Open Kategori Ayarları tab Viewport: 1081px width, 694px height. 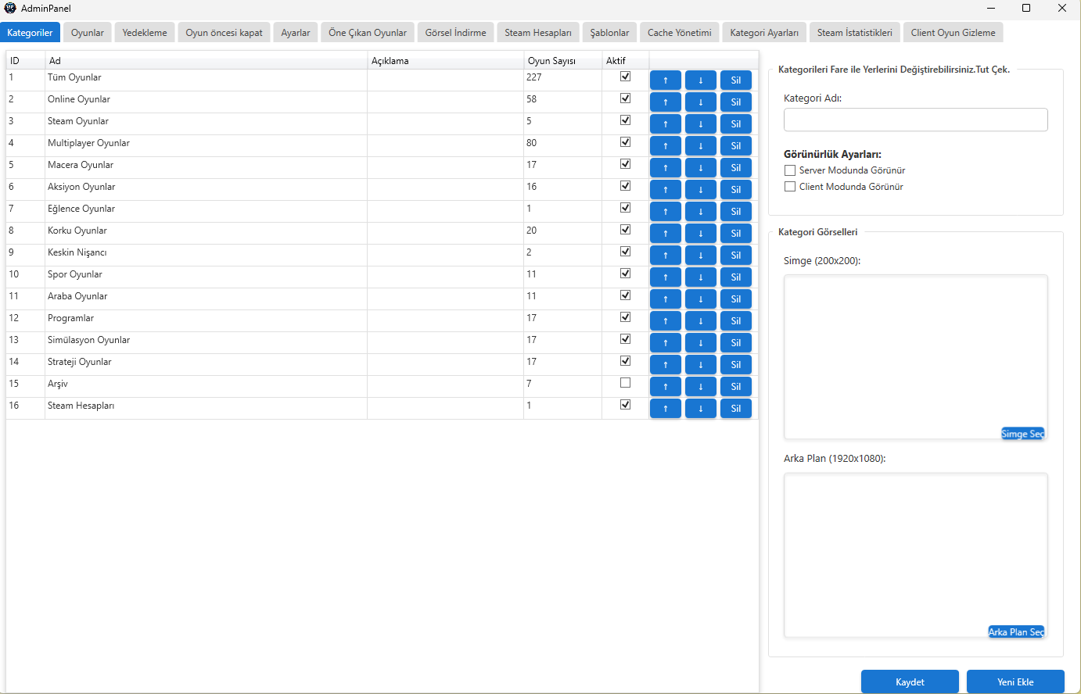[x=764, y=33]
